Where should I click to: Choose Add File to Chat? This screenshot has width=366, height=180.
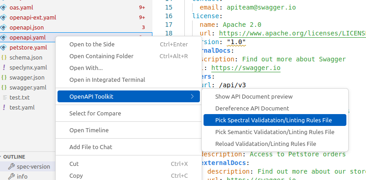coord(129,147)
